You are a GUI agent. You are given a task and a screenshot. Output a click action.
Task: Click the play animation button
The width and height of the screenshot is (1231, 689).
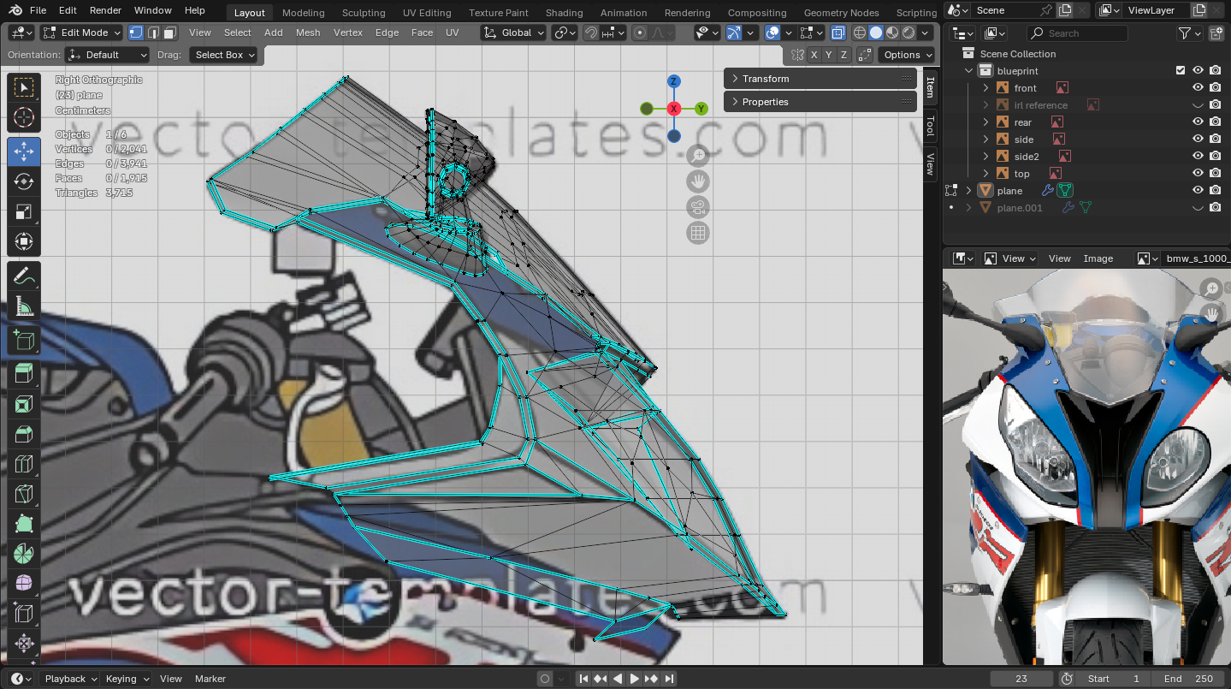(x=635, y=679)
